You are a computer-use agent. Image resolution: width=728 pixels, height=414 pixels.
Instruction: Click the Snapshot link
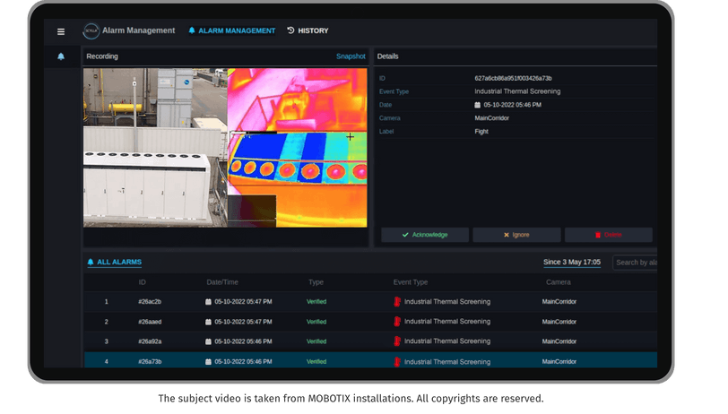351,56
